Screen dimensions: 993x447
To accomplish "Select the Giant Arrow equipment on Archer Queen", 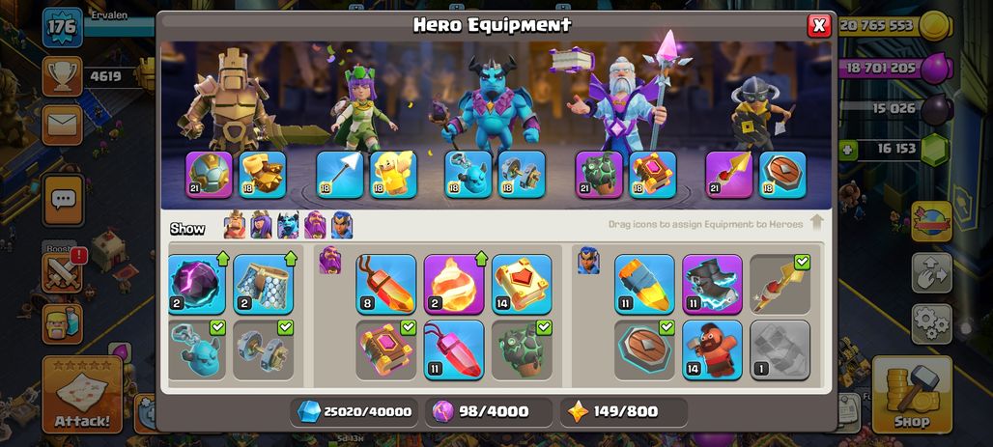I will [340, 174].
